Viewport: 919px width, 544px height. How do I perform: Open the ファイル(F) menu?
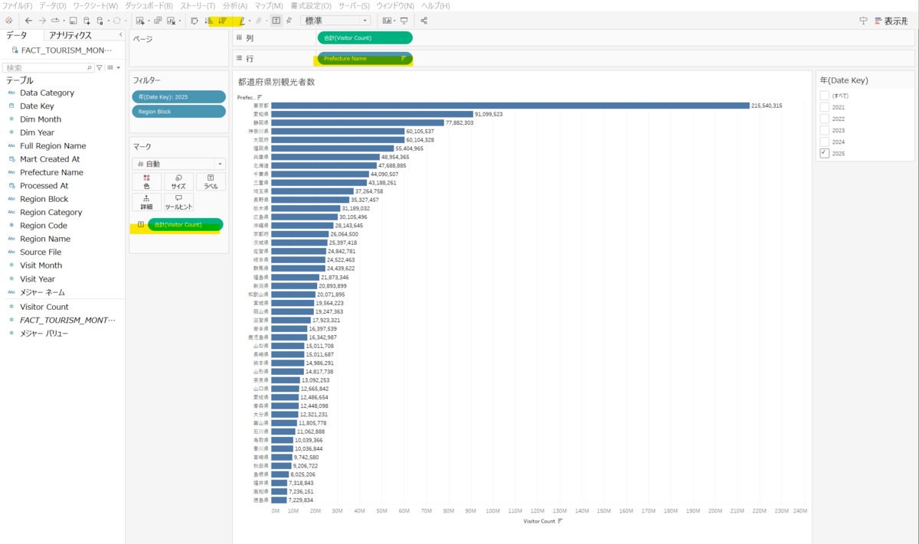[x=17, y=5]
